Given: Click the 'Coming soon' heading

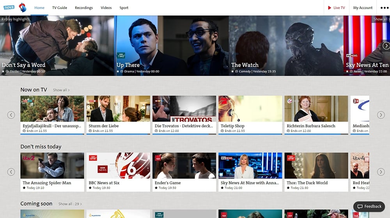Looking at the screenshot, I should tap(36, 204).
